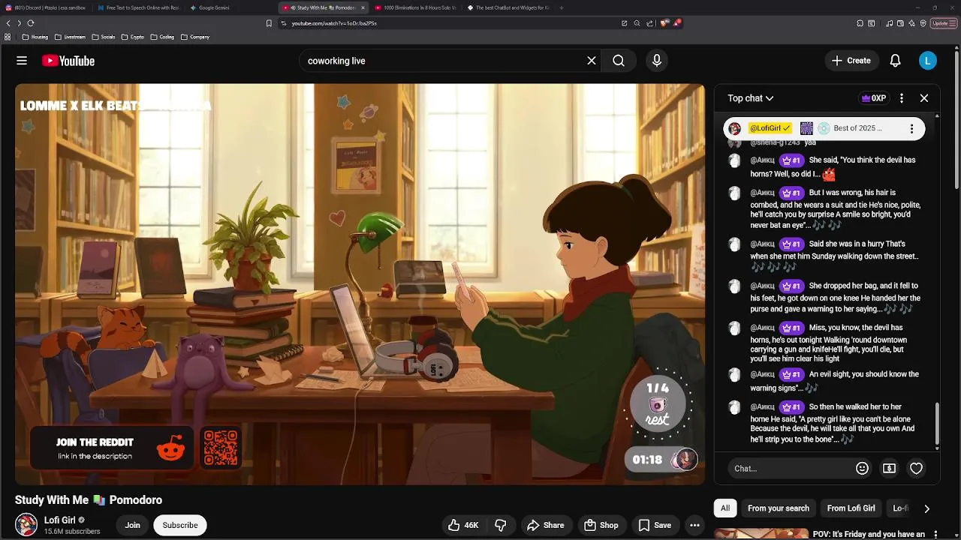Reload the page
Screen dimensions: 961x540
tap(31, 23)
